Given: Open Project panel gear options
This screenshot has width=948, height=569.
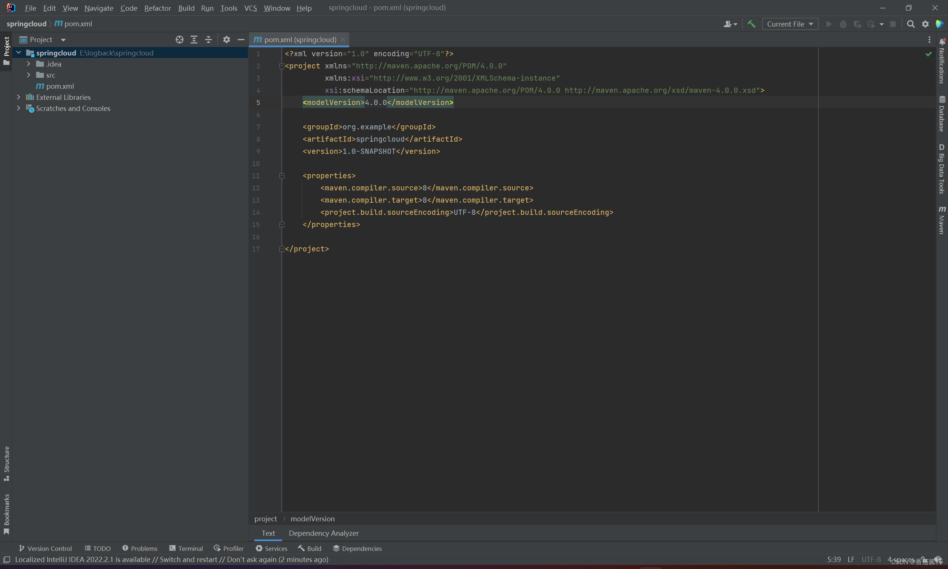Looking at the screenshot, I should (x=227, y=40).
